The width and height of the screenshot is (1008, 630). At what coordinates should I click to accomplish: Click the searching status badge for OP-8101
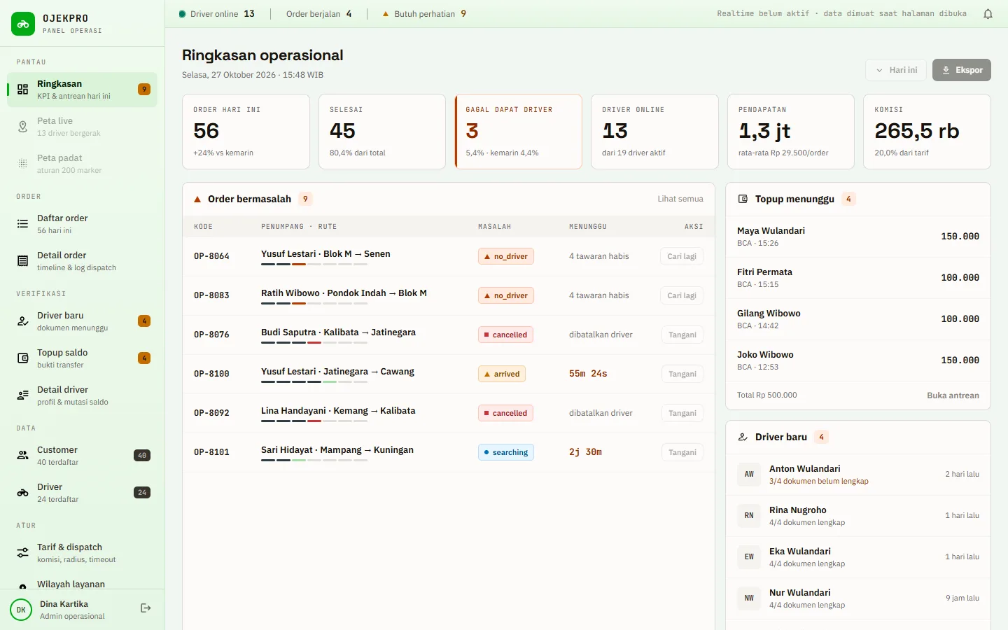coord(506,452)
